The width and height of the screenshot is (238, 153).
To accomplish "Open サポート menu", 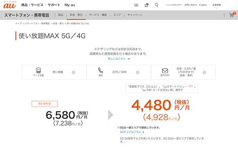I will (x=54, y=5).
